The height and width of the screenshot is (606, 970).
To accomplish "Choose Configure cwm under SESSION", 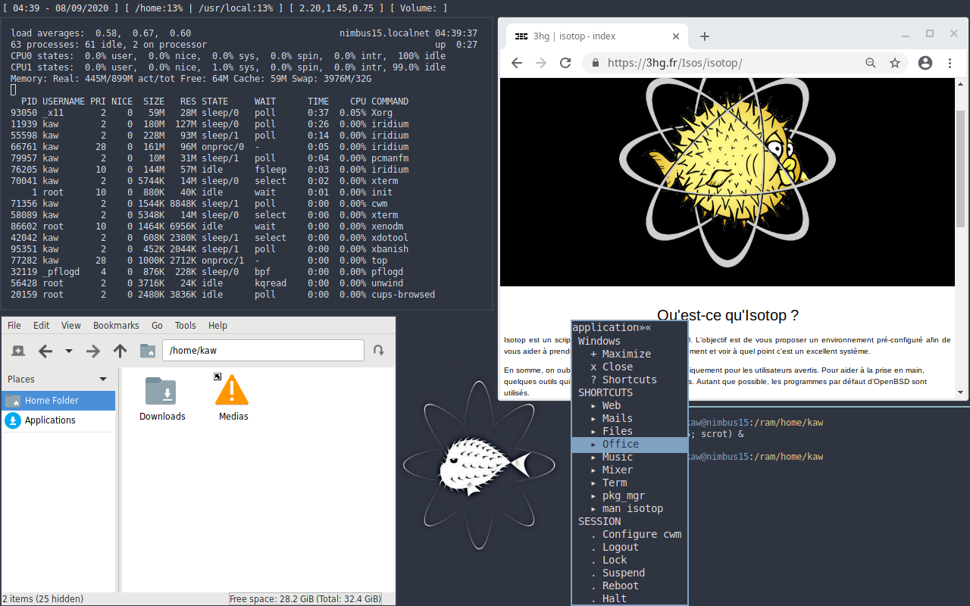I will (x=641, y=535).
